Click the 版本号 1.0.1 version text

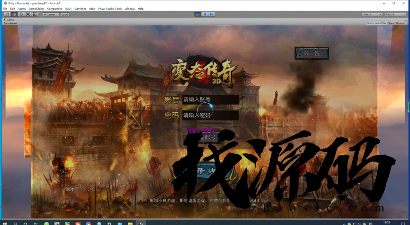tap(80, 189)
